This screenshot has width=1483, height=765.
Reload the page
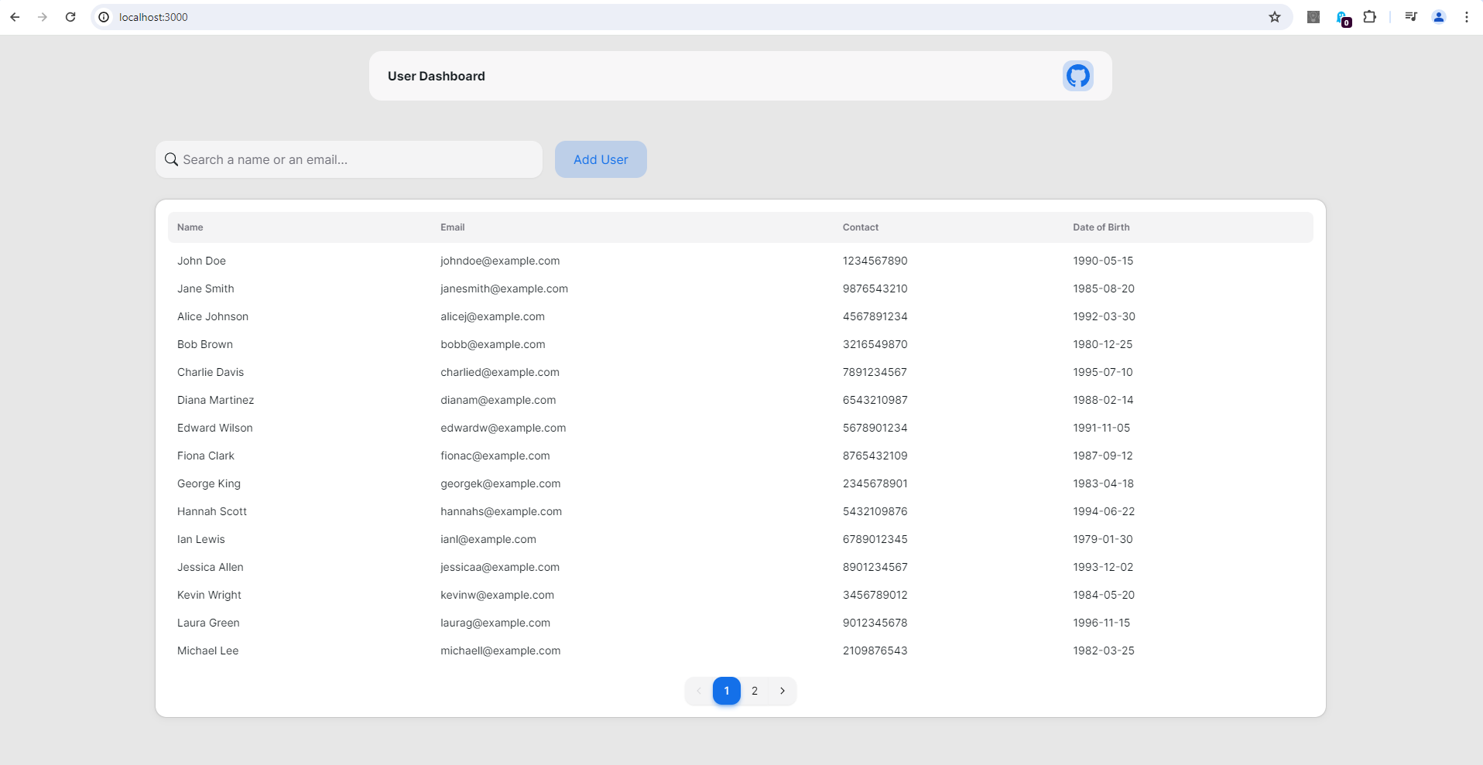70,17
